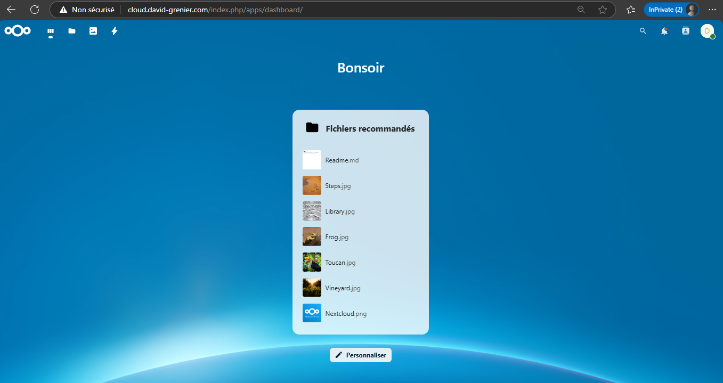
Task: Show notifications bell
Action: click(x=664, y=31)
